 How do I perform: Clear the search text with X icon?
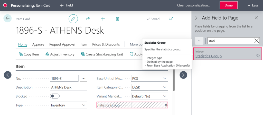(256, 41)
